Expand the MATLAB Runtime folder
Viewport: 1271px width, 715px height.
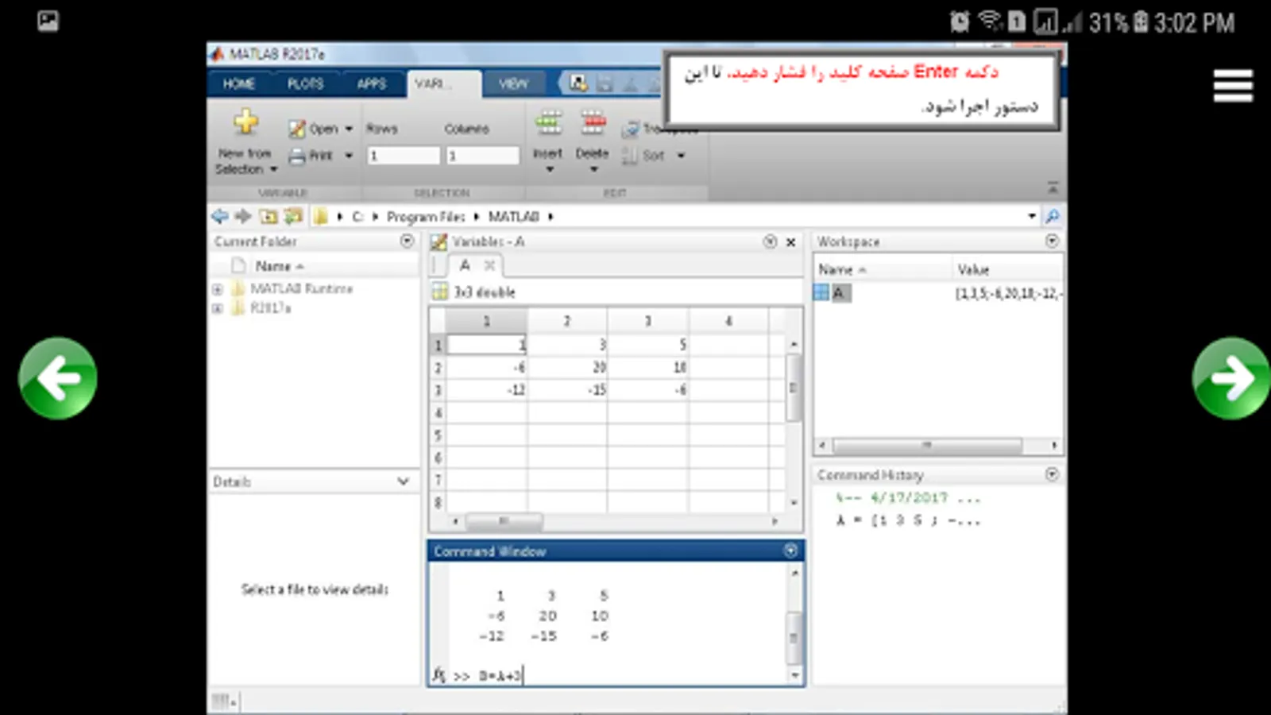coord(218,289)
